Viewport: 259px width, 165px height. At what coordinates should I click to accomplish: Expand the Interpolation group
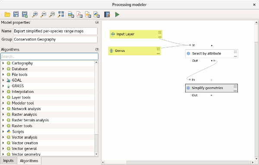[3, 92]
